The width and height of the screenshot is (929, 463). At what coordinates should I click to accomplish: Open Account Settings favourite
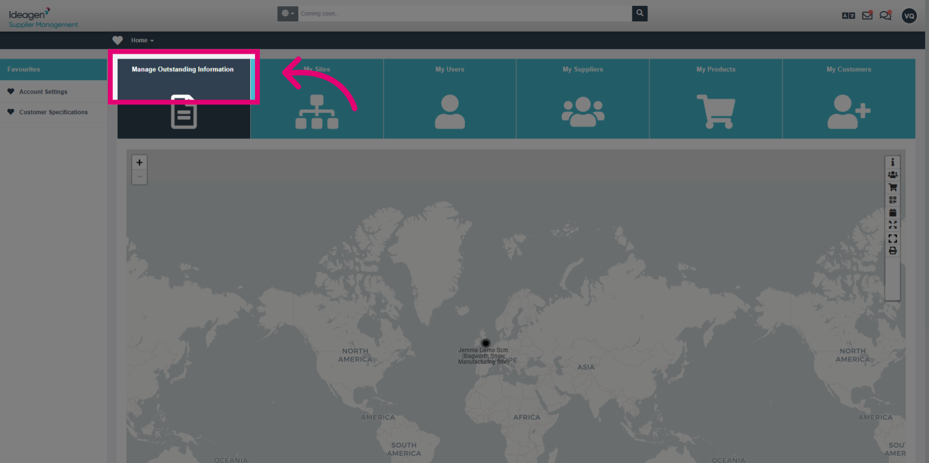[43, 91]
